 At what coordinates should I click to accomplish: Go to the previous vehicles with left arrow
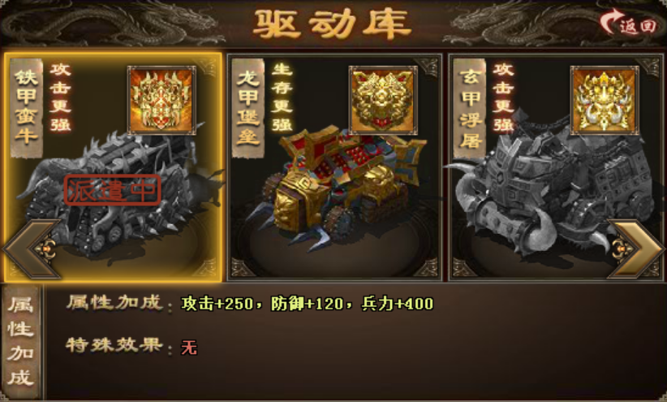coord(32,249)
